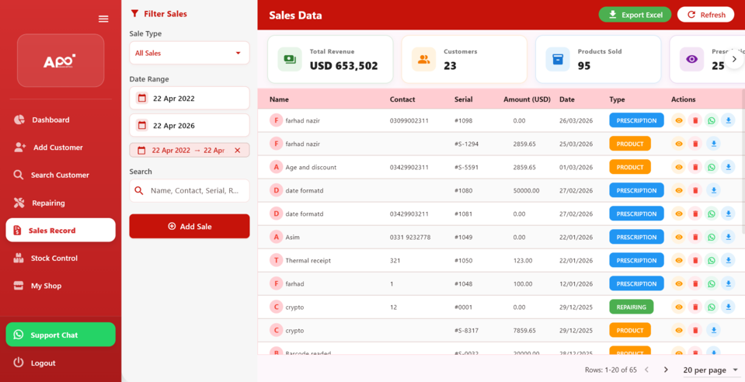Open Search Customer page
Image resolution: width=745 pixels, height=382 pixels.
point(61,175)
